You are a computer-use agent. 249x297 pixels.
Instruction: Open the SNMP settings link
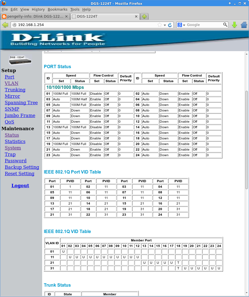(x=12, y=109)
